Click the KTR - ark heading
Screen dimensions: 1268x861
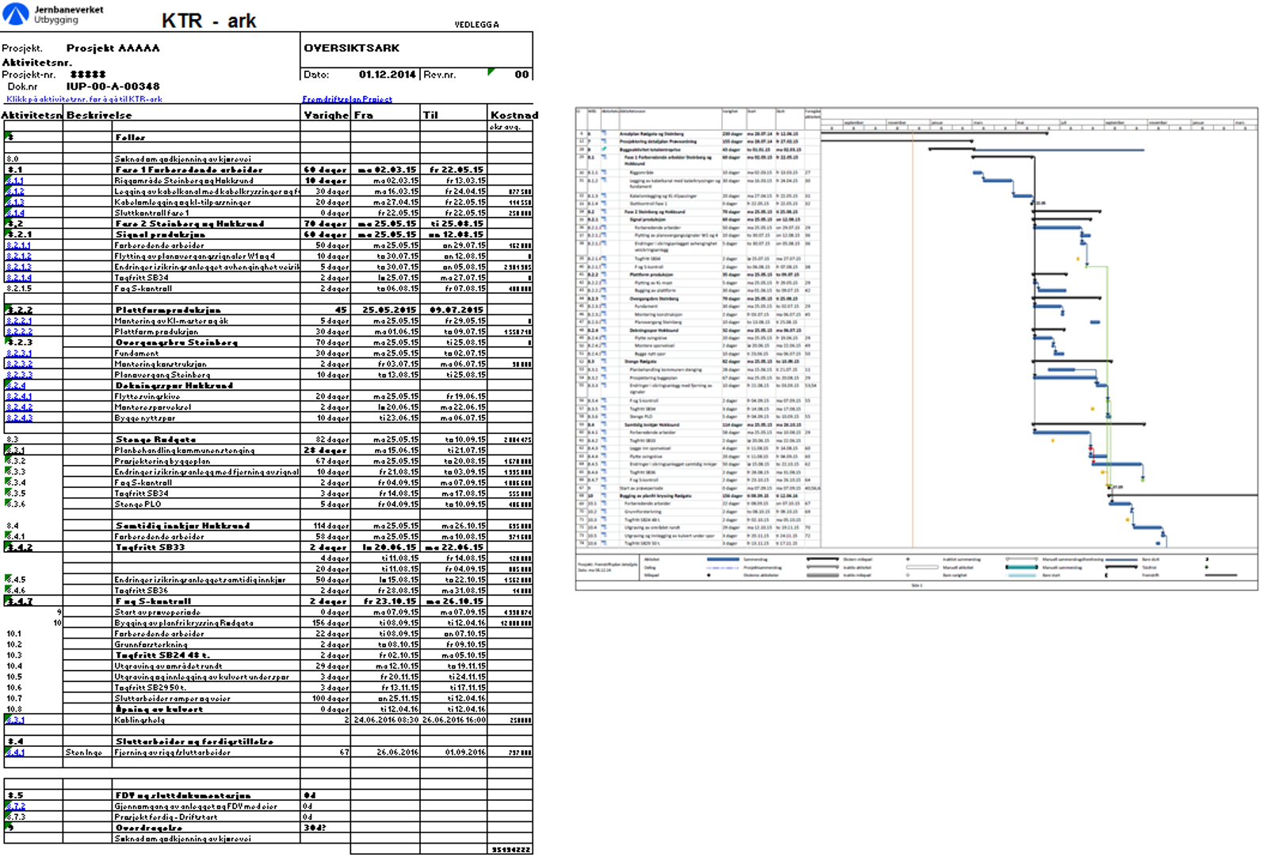pyautogui.click(x=209, y=21)
